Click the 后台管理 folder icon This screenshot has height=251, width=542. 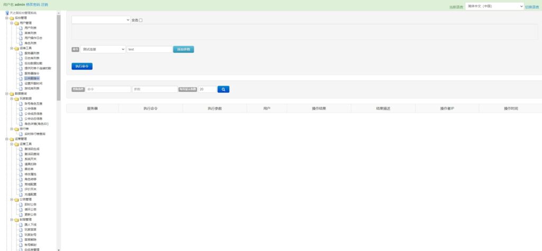[12, 17]
